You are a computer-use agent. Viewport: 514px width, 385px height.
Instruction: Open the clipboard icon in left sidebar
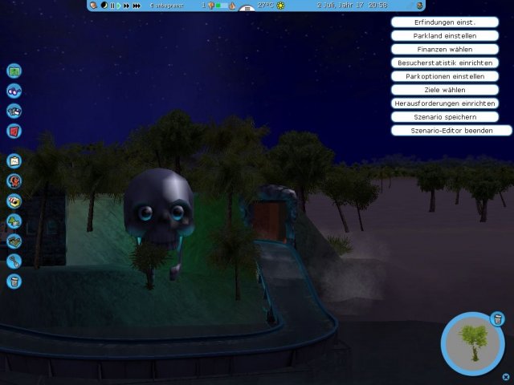coord(14,161)
